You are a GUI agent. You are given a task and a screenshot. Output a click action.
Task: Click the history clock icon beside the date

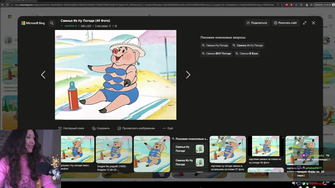[x=110, y=26]
